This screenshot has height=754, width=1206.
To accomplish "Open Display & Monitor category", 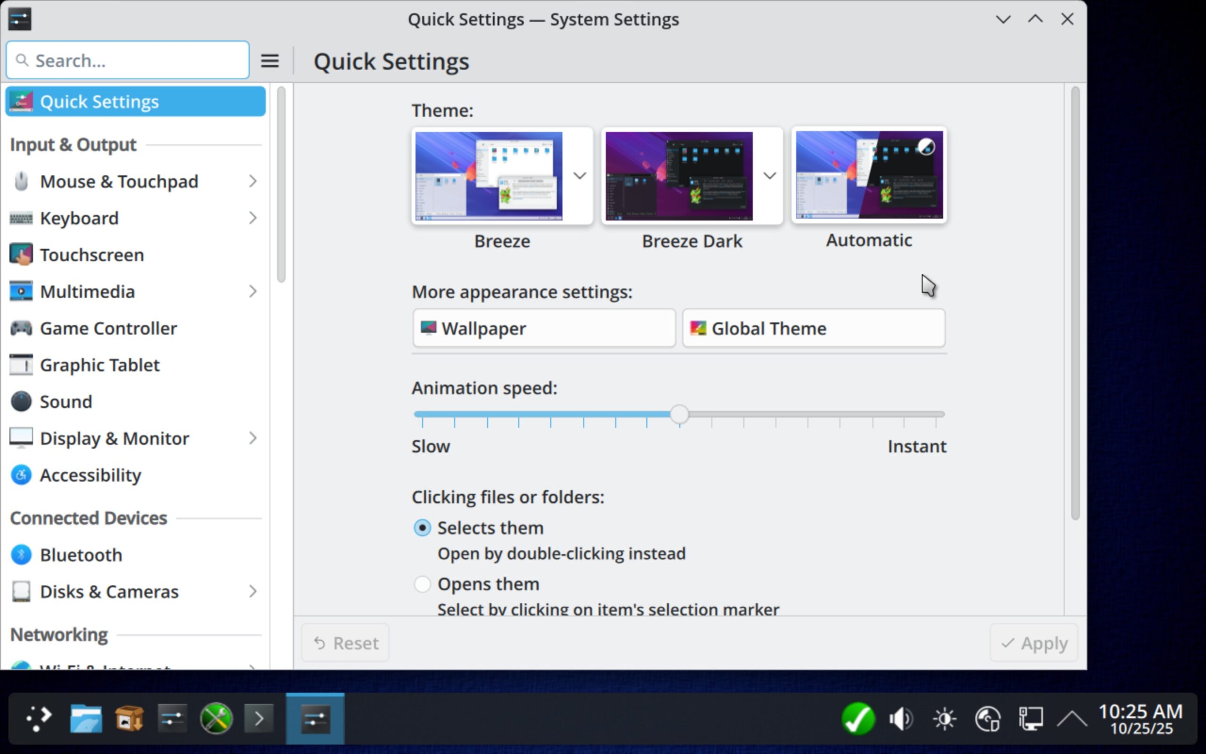I will [x=114, y=438].
